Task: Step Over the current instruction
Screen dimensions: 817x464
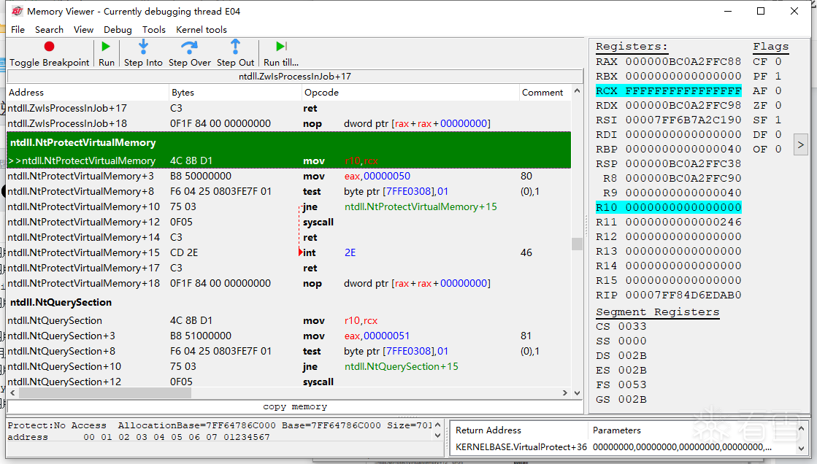Action: click(x=190, y=54)
